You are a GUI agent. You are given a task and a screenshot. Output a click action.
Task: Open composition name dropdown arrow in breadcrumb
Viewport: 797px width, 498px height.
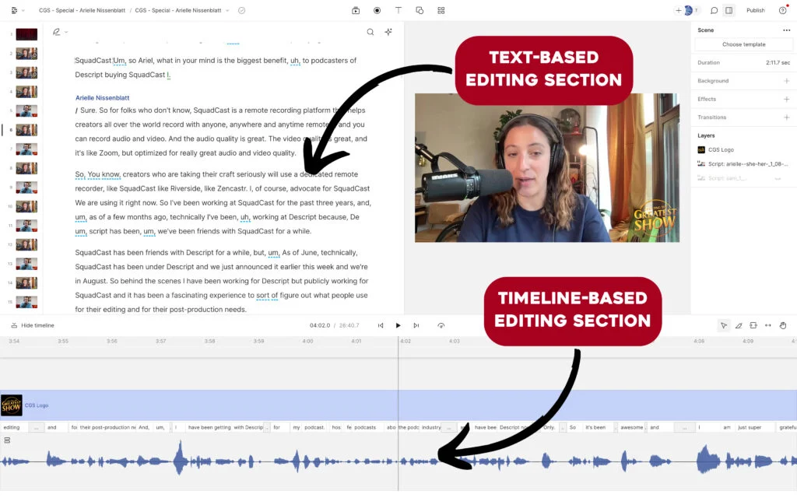[227, 10]
